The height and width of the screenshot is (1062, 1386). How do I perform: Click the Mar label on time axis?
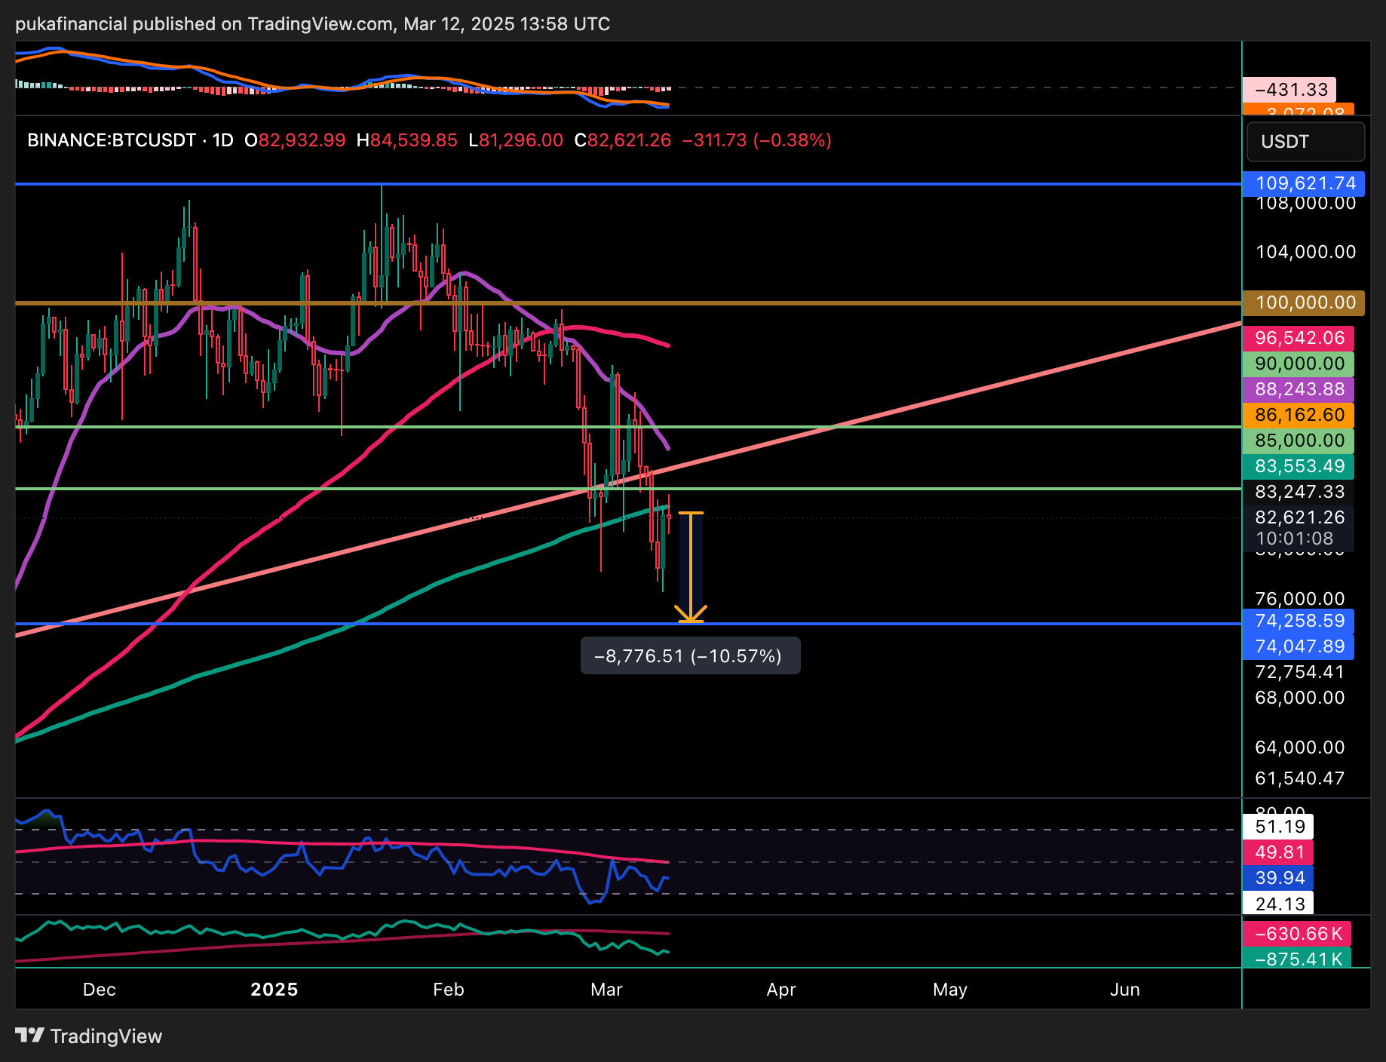[606, 990]
